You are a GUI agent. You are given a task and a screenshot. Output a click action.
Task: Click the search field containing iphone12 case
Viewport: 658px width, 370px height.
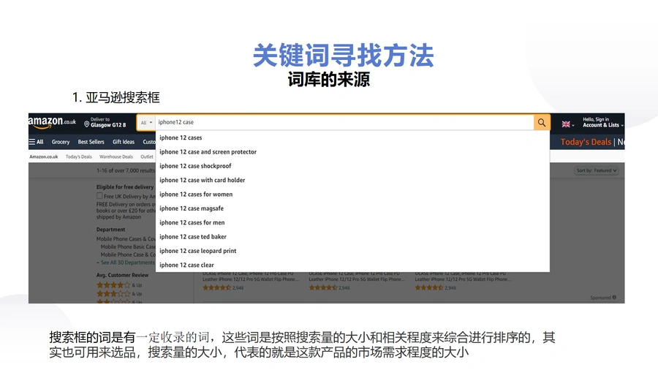(344, 123)
